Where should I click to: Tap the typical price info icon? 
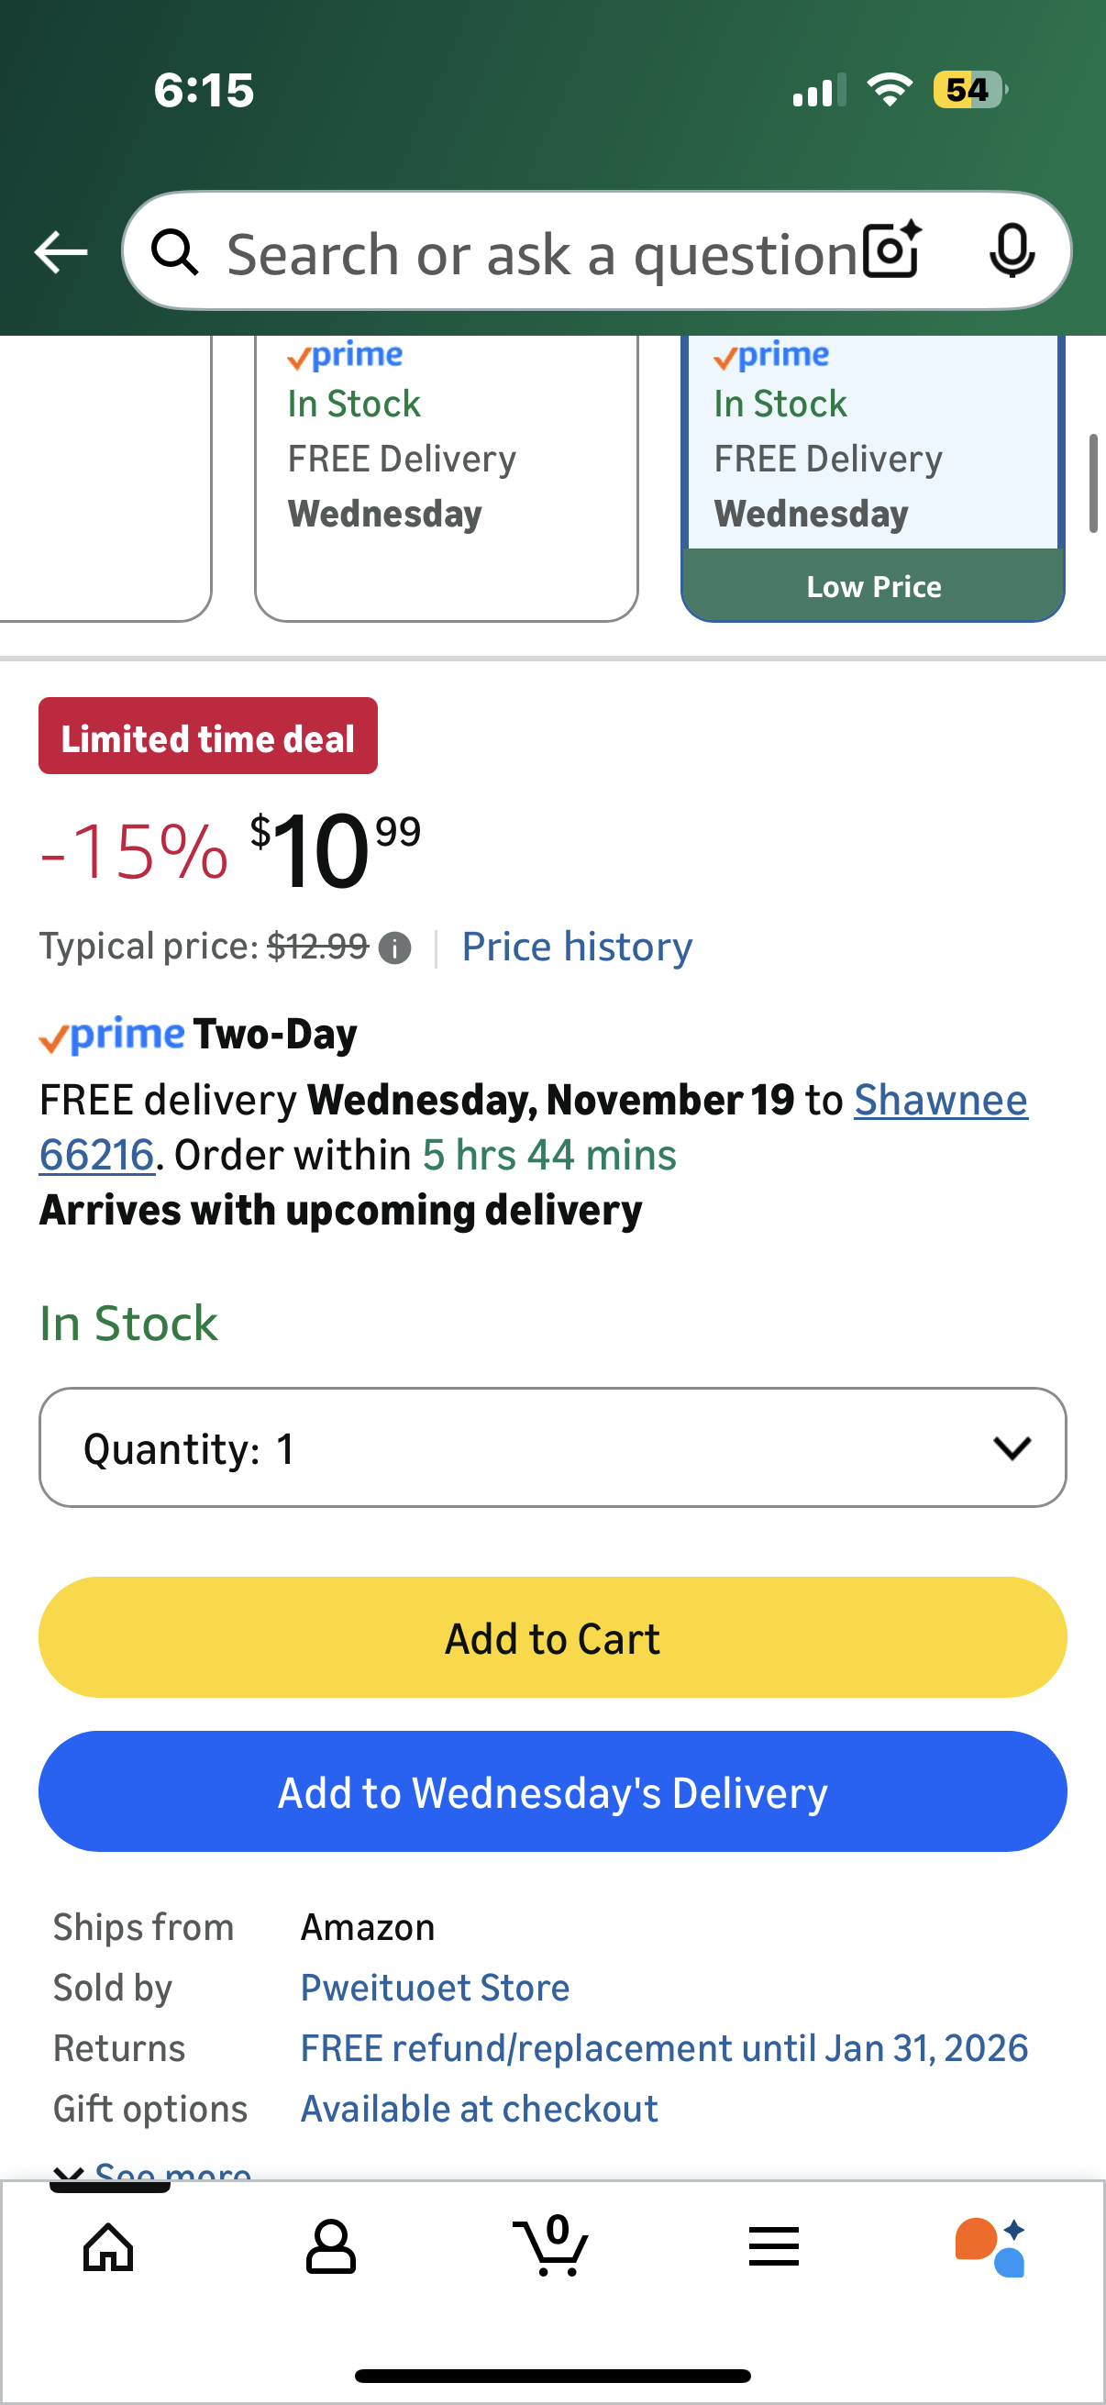[x=394, y=948]
